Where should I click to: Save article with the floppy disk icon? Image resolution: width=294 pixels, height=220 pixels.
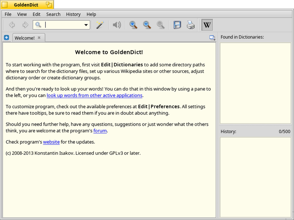click(177, 25)
